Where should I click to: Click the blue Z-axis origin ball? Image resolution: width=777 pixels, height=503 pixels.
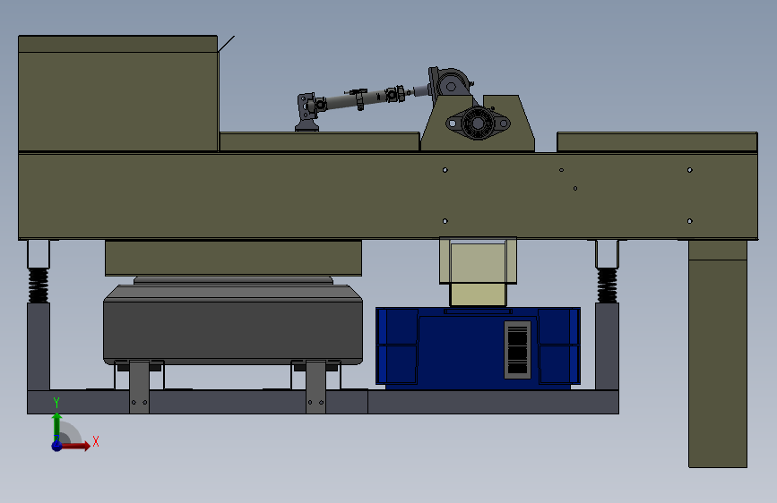tap(56, 446)
